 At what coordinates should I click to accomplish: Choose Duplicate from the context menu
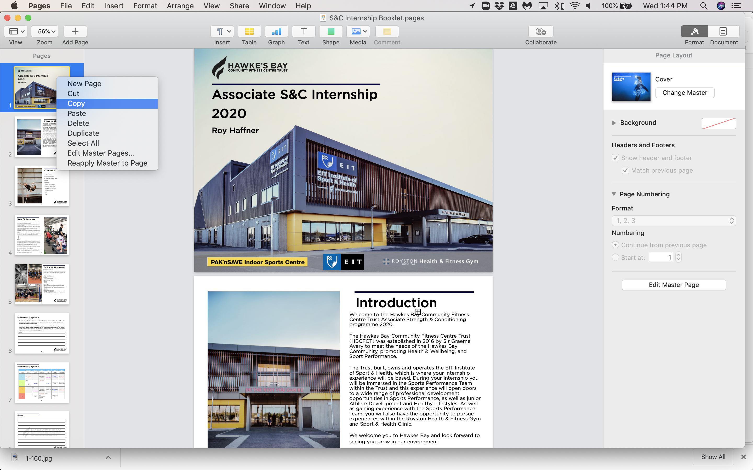83,133
